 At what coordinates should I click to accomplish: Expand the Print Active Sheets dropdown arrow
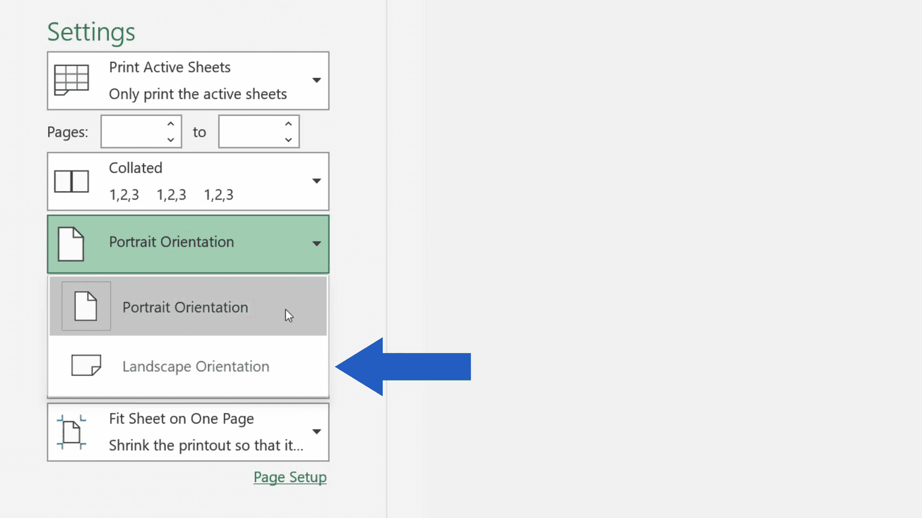click(x=316, y=80)
